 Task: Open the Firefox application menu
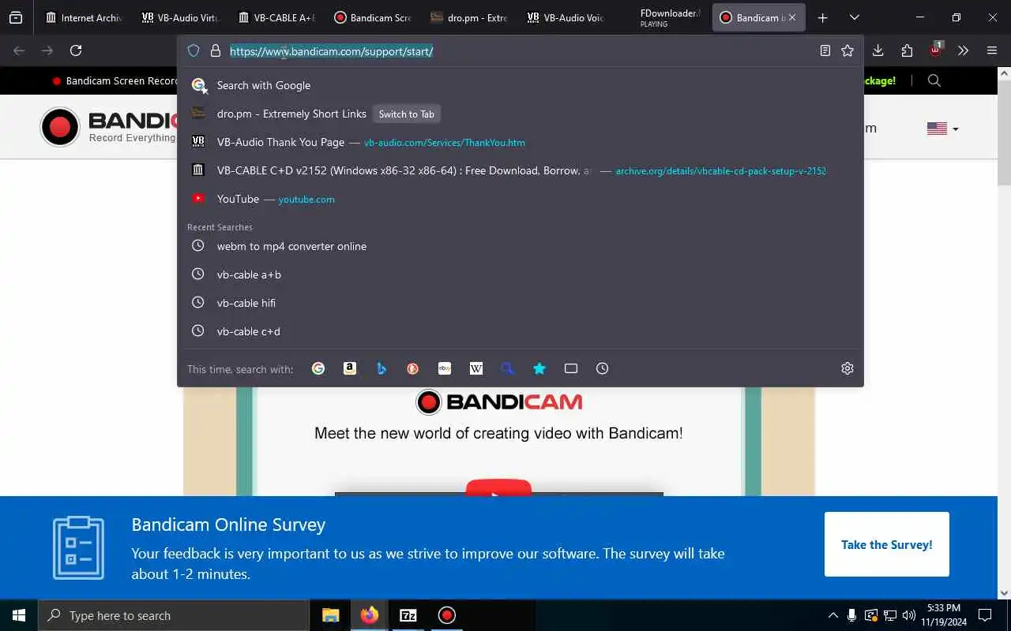[992, 50]
